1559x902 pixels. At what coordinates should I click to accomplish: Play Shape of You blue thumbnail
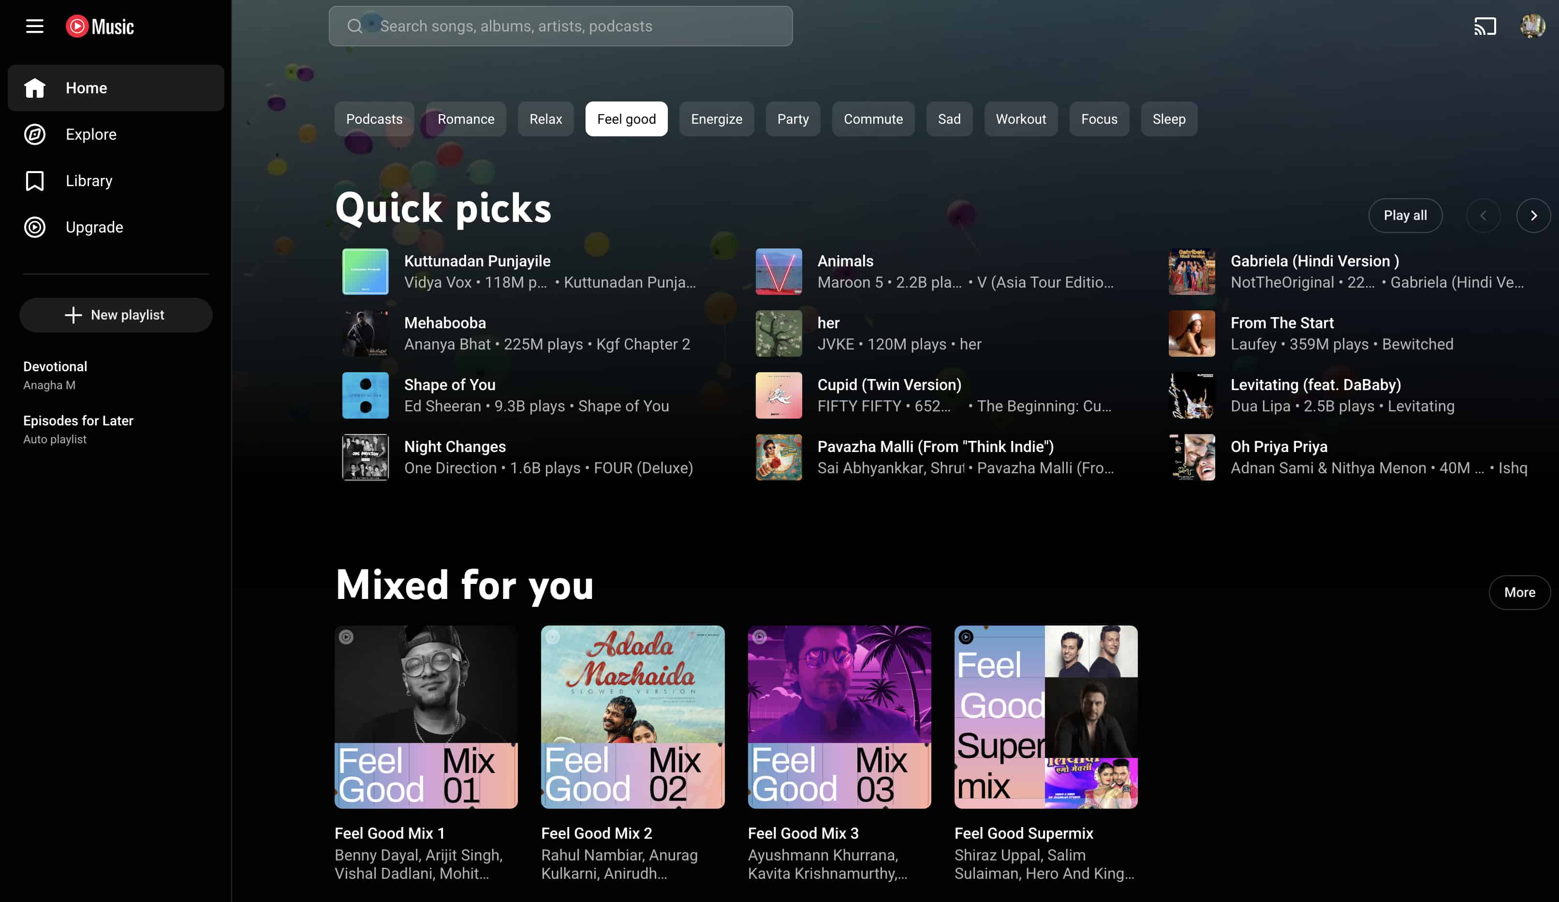pos(366,395)
